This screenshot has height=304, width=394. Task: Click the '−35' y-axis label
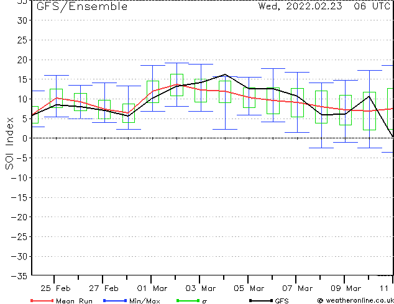[x=19, y=276]
